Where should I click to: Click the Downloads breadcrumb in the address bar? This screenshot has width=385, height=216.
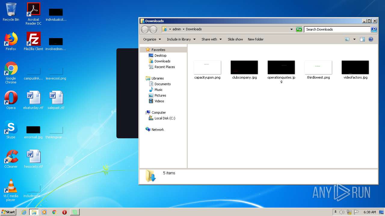pos(194,29)
